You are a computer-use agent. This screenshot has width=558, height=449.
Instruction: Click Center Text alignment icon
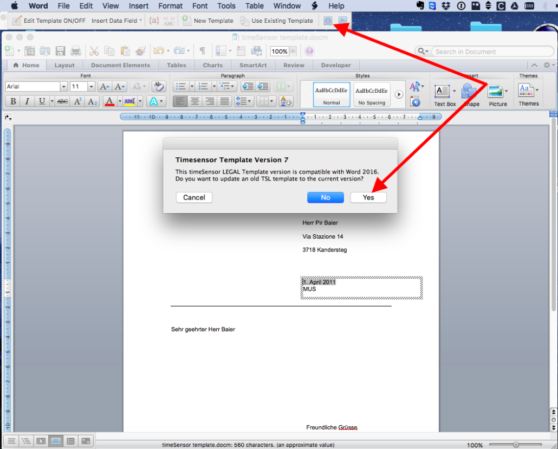(194, 101)
